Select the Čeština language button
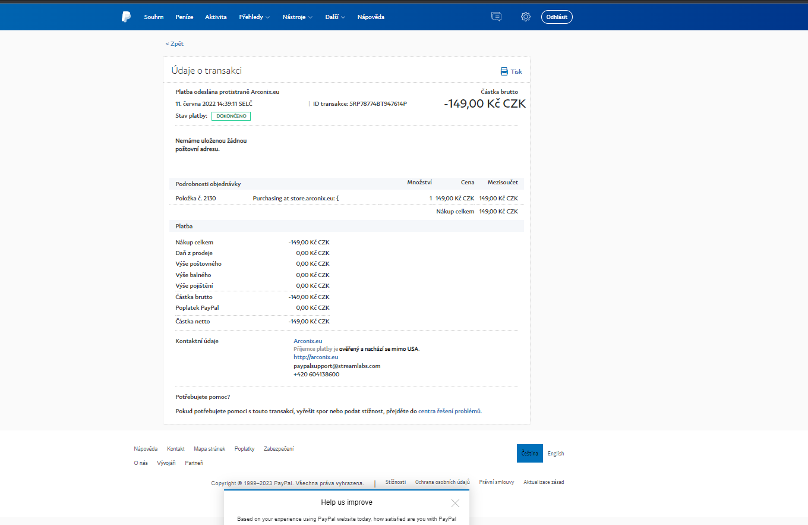 (529, 454)
